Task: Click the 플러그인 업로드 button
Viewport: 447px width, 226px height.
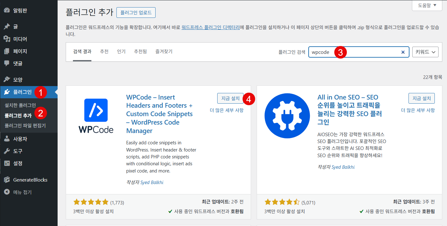Action: tap(136, 13)
